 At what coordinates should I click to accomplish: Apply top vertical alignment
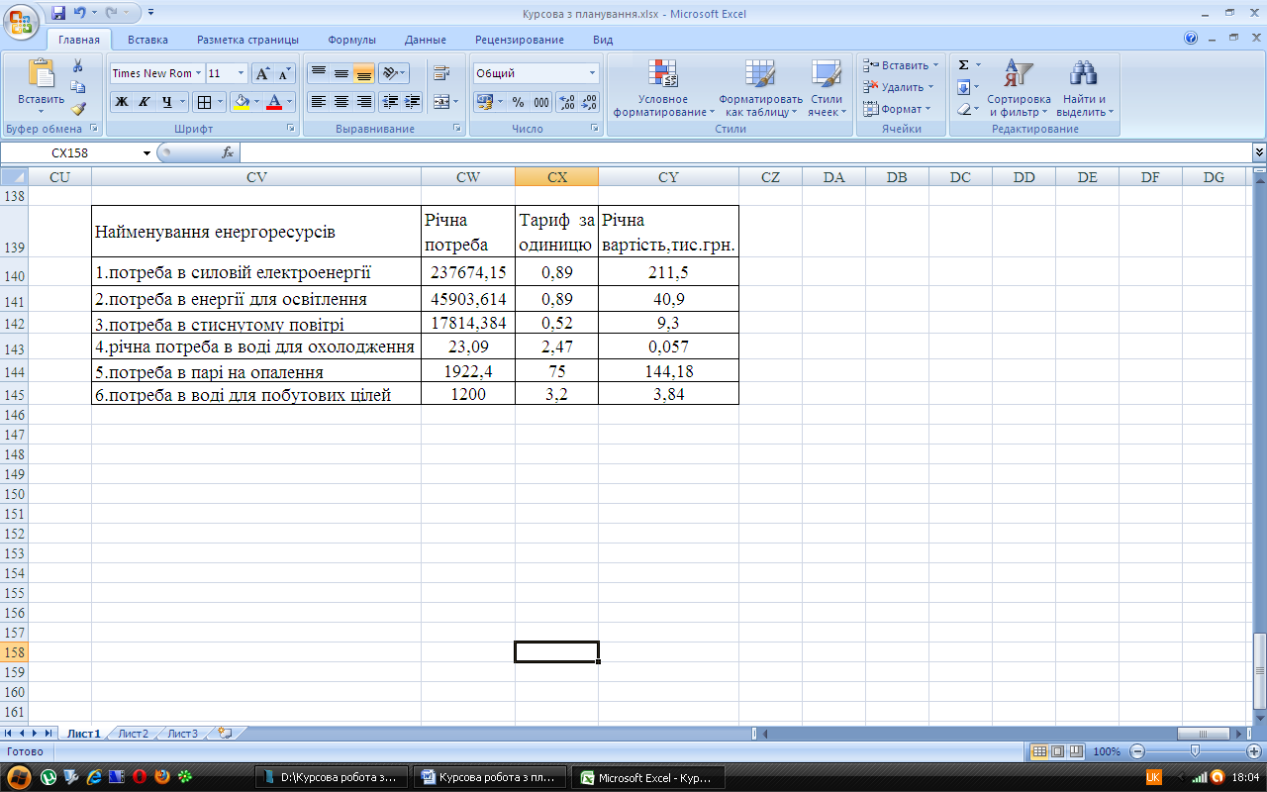pos(318,73)
